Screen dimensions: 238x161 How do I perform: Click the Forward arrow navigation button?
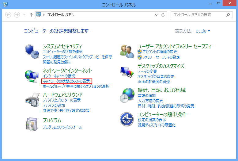tap(17, 15)
